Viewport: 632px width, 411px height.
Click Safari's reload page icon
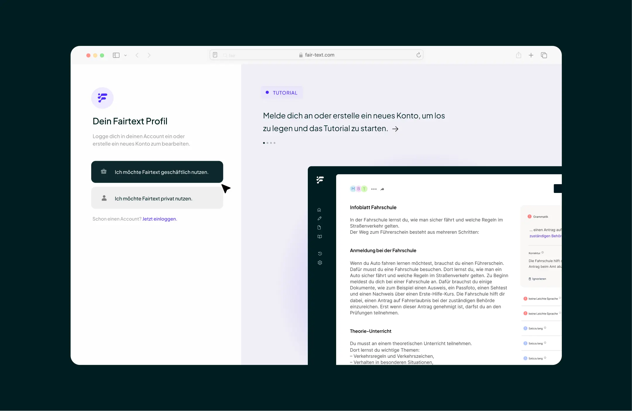coord(418,55)
